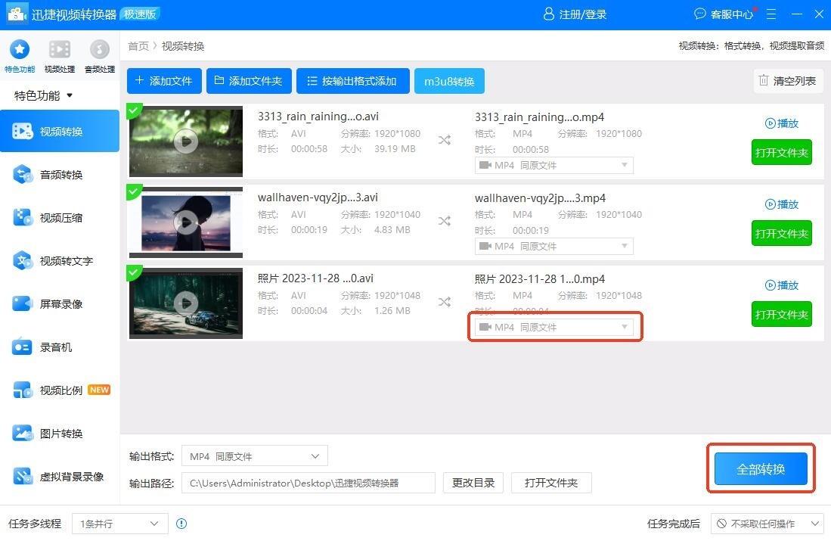Screen dimensions: 831x541
Task: Click the info icon beside 任务多线程
Action: pyautogui.click(x=181, y=524)
